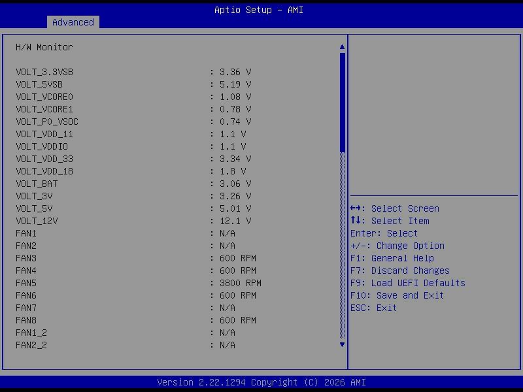
Task: Click the Aptio Setup - AMI title
Action: [259, 10]
